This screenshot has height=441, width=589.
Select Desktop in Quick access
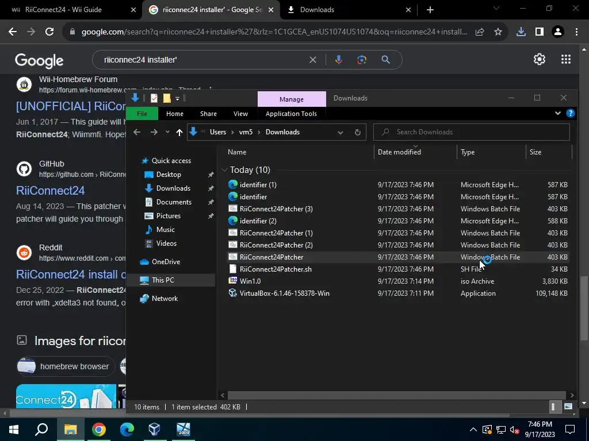point(169,175)
